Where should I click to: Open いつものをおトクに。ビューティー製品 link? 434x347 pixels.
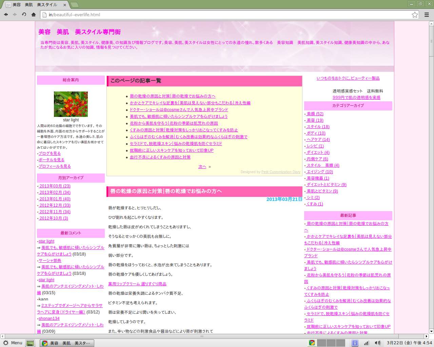pyautogui.click(x=348, y=78)
